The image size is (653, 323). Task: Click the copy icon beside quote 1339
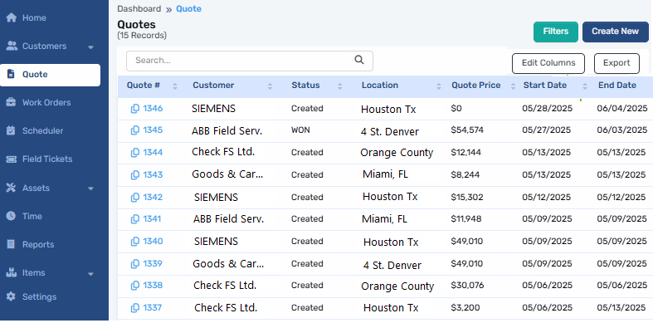[x=135, y=264]
